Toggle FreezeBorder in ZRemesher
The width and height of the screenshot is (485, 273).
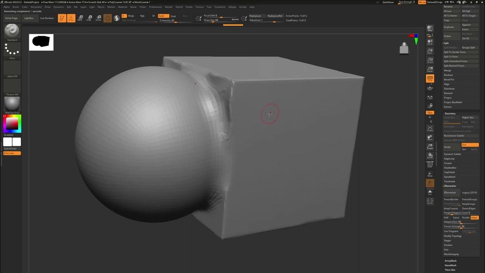[x=451, y=199]
